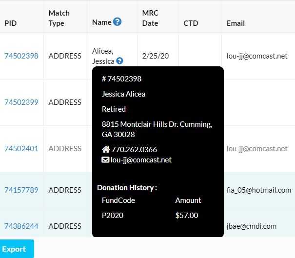The image size is (295, 258).
Task: Click lou-jj@comcast.net in the tooltip
Action: [141, 160]
